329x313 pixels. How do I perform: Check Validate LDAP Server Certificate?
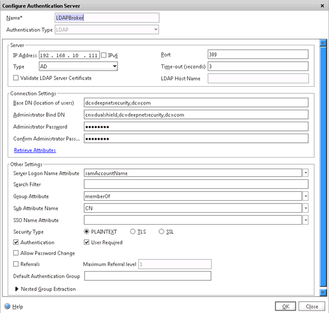tap(16, 78)
